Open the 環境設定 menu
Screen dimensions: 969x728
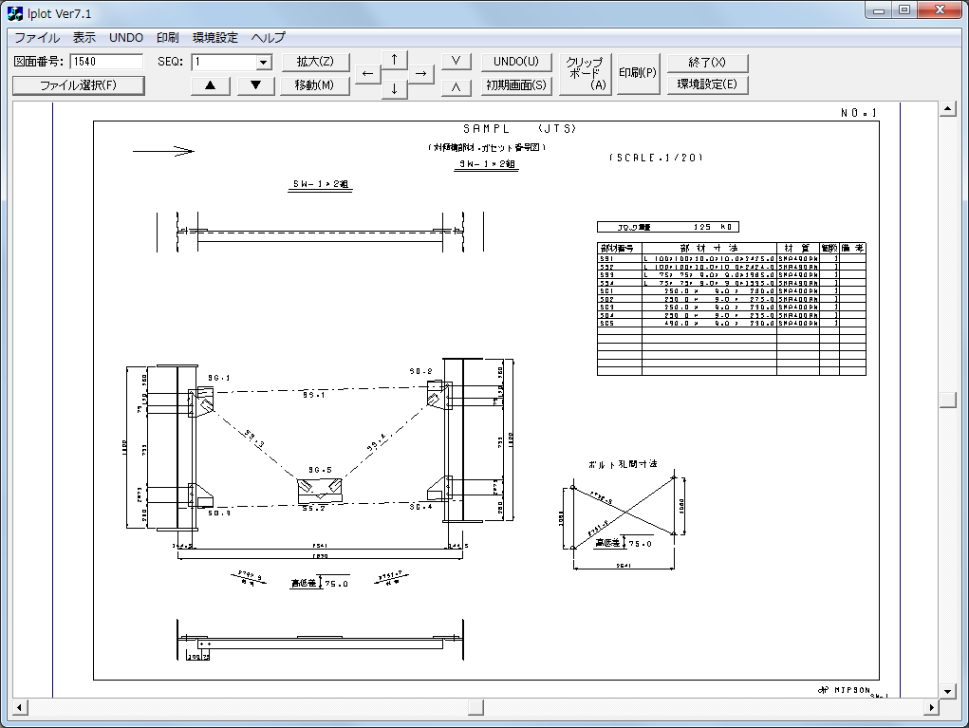(x=215, y=38)
